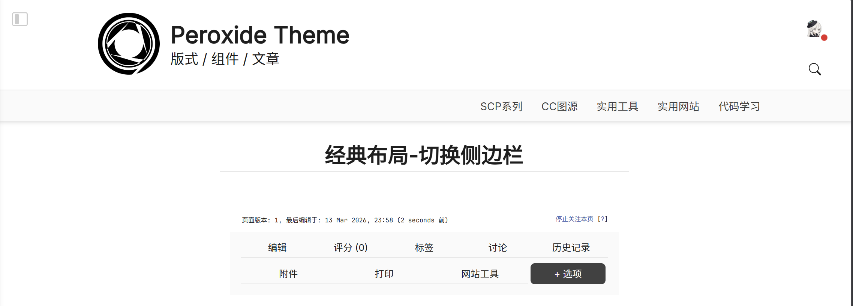Open 网站工具 site tools
Viewport: 853px width, 306px height.
tap(480, 274)
